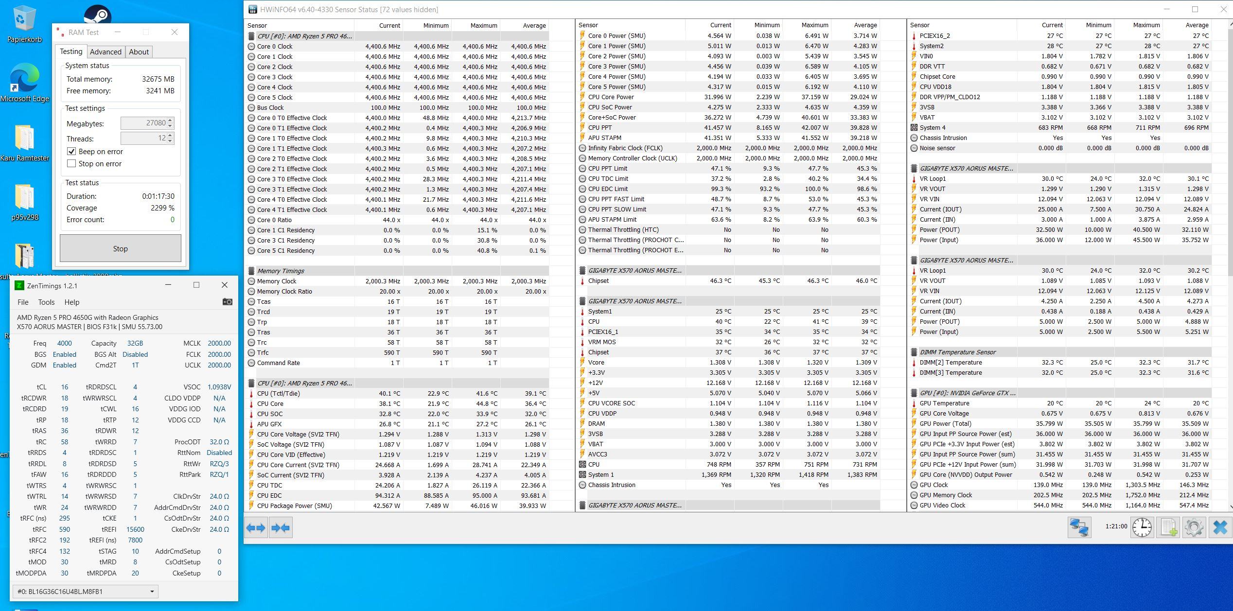Image resolution: width=1233 pixels, height=611 pixels.
Task: Select Karu Ramtester folder on desktop
Action: point(24,143)
